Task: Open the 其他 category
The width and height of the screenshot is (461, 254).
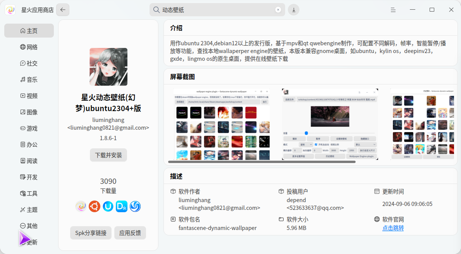Action: (29, 226)
